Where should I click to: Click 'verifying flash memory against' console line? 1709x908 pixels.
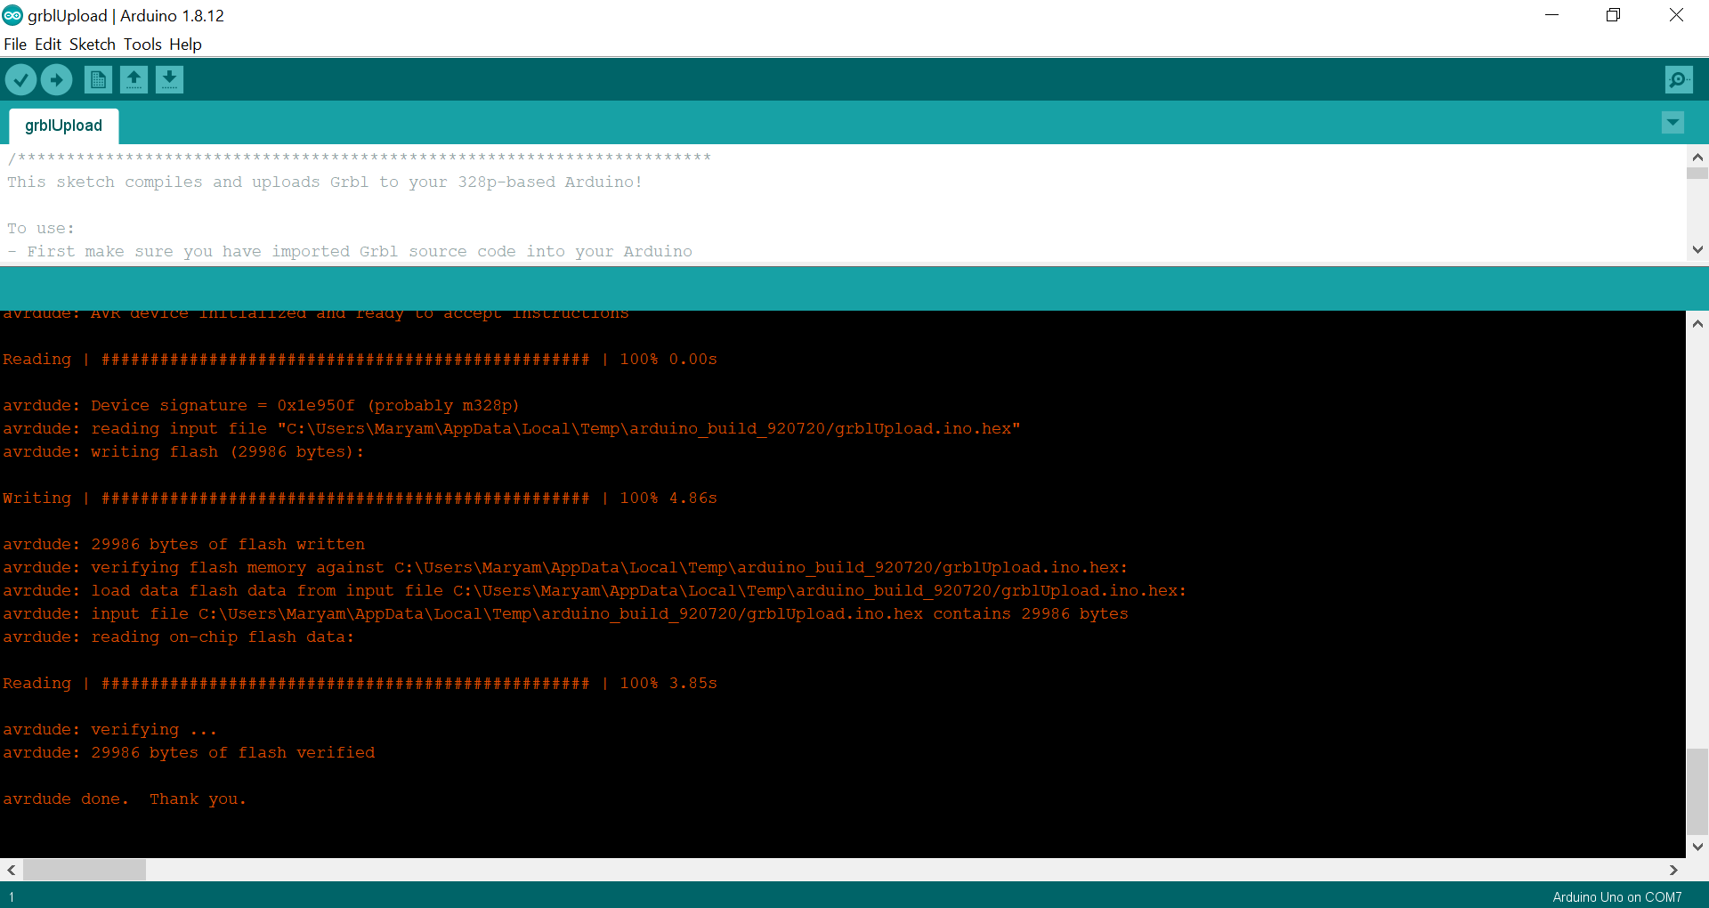coord(565,568)
